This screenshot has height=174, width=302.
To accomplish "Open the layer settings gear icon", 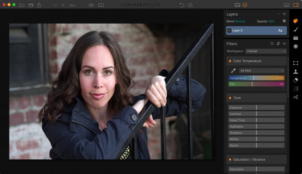I will tap(284, 21).
